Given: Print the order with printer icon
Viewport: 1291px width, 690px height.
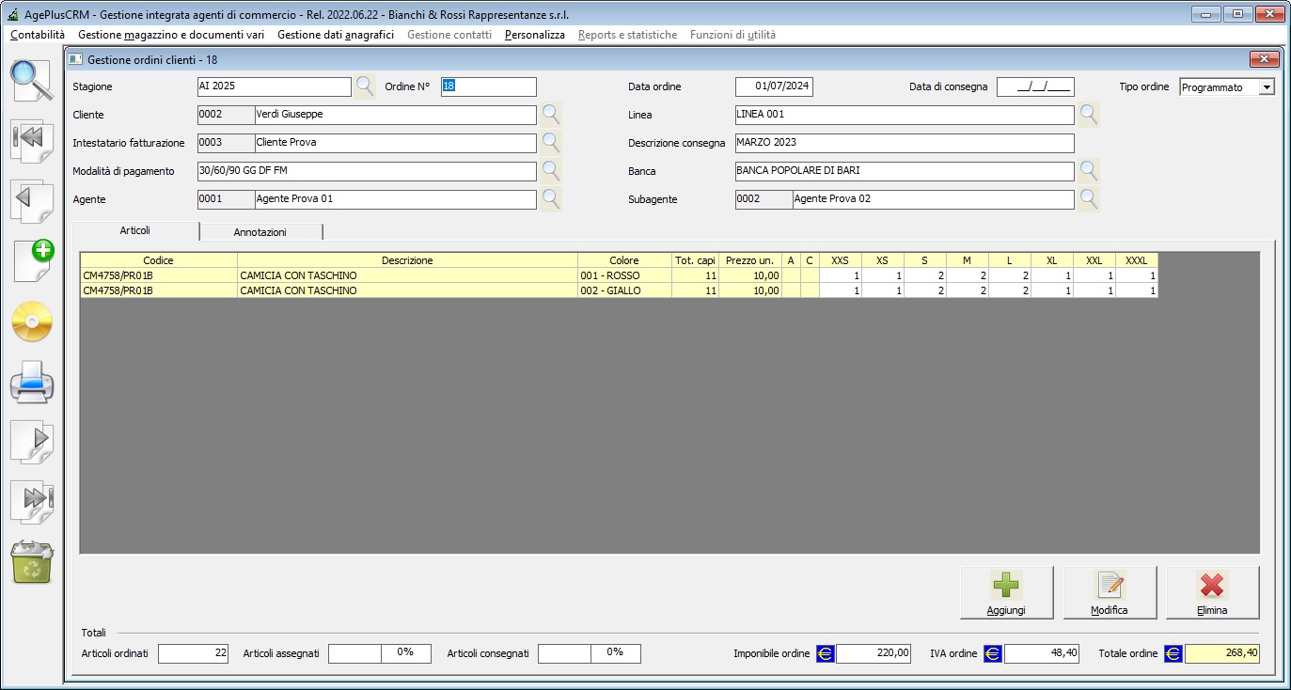Looking at the screenshot, I should [32, 383].
